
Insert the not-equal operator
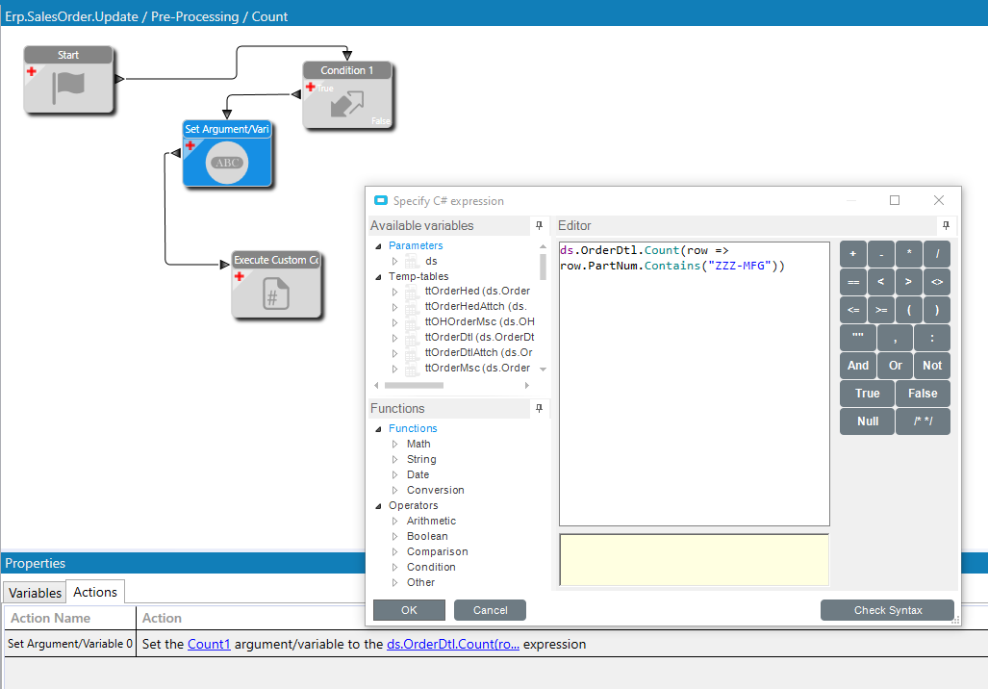point(937,282)
